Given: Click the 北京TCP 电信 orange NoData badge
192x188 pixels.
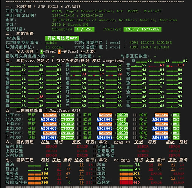Looking at the screenshot, I should pos(50,115).
